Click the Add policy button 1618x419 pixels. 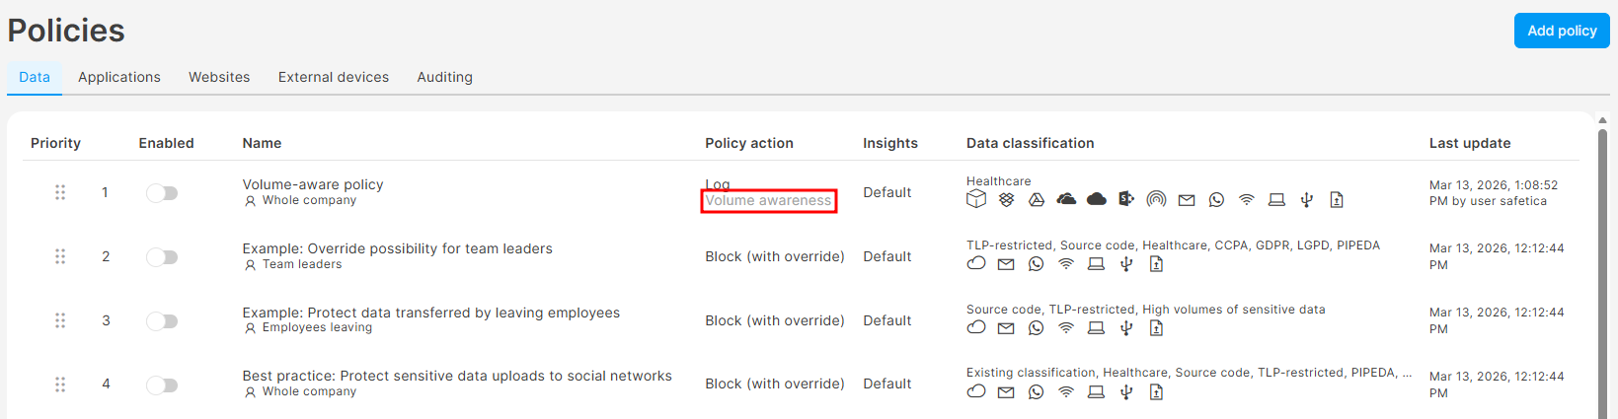tap(1562, 31)
